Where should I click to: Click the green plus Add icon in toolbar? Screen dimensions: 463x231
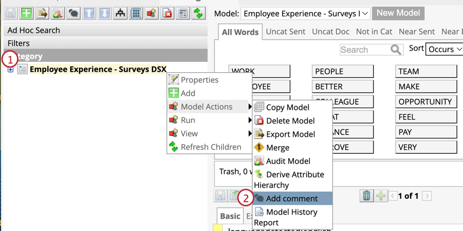(26, 13)
